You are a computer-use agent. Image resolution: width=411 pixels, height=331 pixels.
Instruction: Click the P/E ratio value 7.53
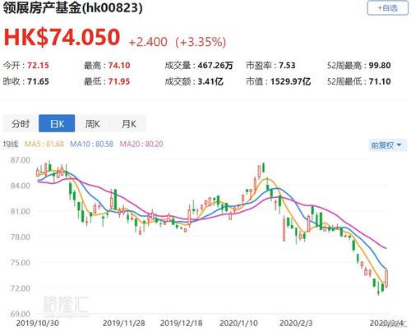click(287, 66)
